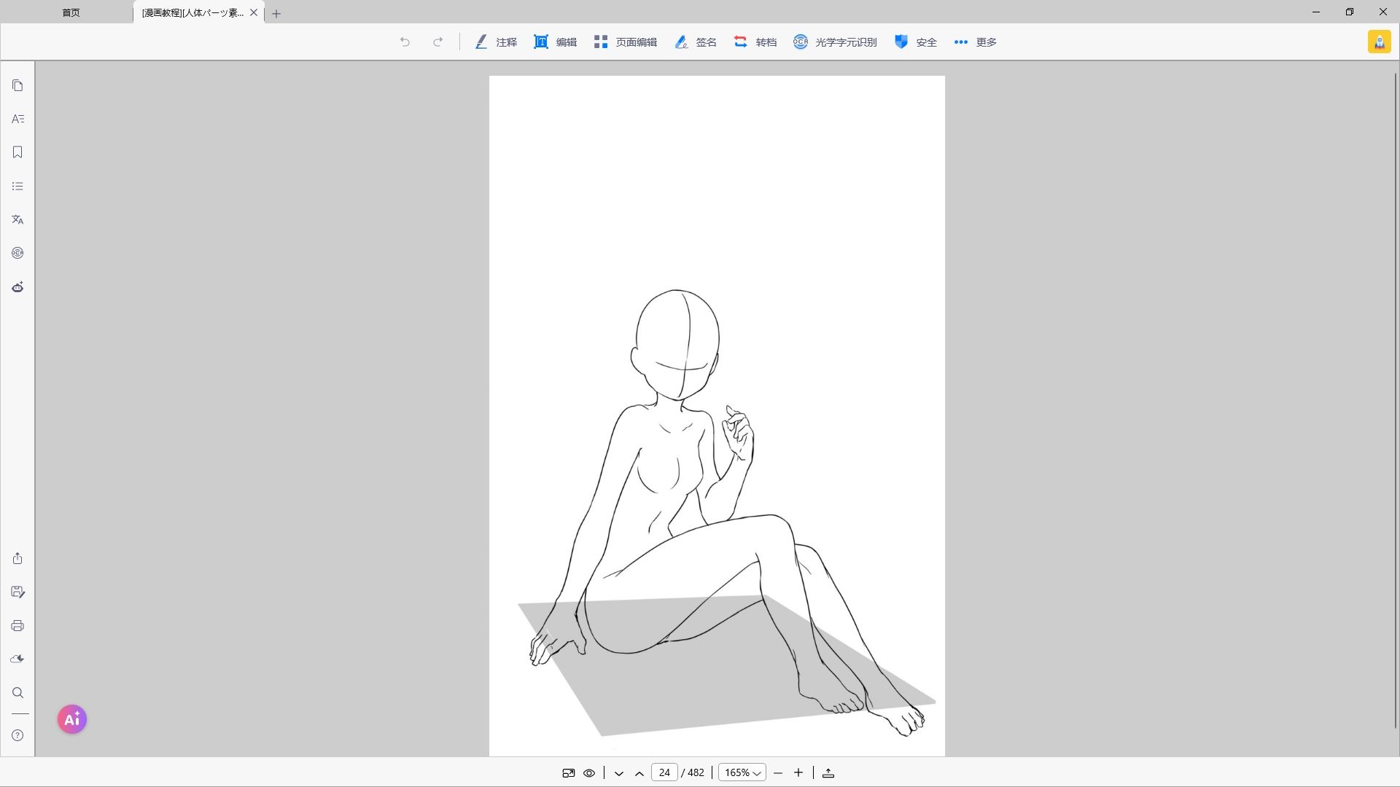Launch the pink AI assistant button
The image size is (1400, 787).
pyautogui.click(x=72, y=719)
